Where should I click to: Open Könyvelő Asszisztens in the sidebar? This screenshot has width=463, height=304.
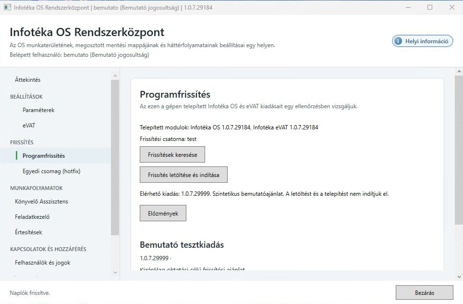pyautogui.click(x=41, y=202)
